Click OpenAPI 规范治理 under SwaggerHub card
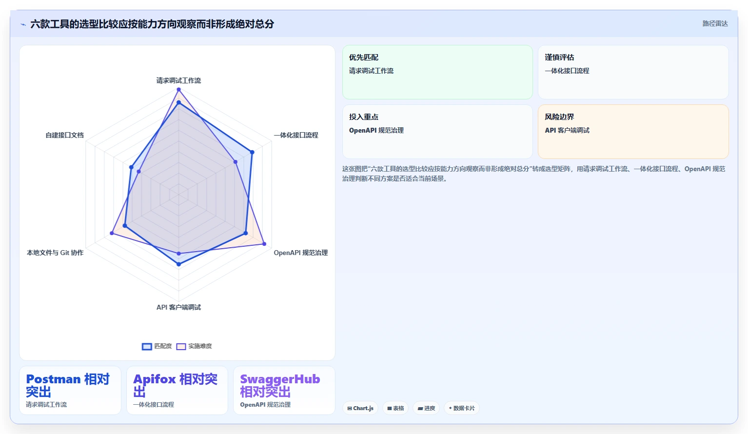748x434 pixels. [x=265, y=405]
